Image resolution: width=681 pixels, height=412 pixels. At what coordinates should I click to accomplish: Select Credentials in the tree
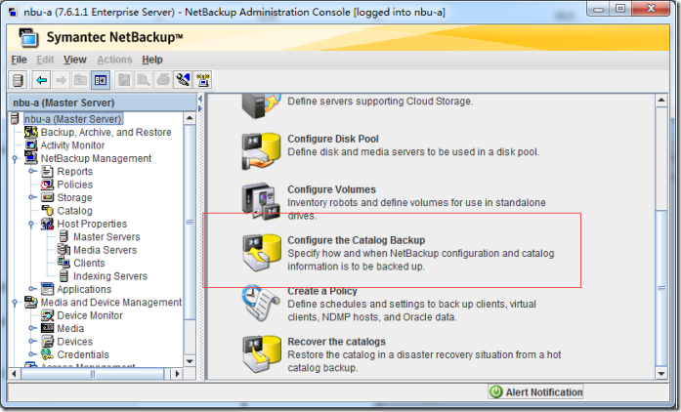82,354
